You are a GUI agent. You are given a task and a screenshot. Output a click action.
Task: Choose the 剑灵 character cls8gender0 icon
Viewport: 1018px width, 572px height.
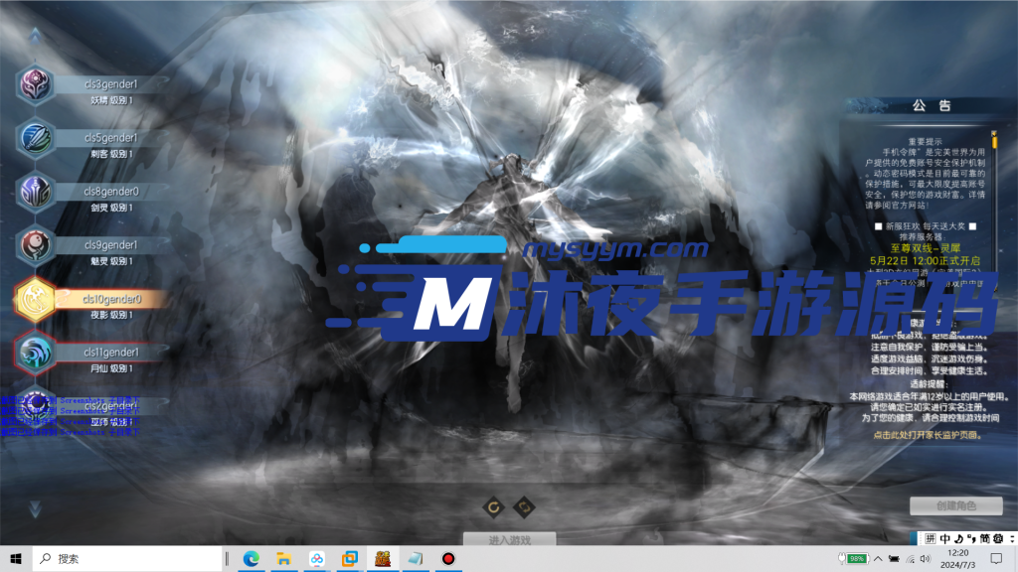(36, 191)
